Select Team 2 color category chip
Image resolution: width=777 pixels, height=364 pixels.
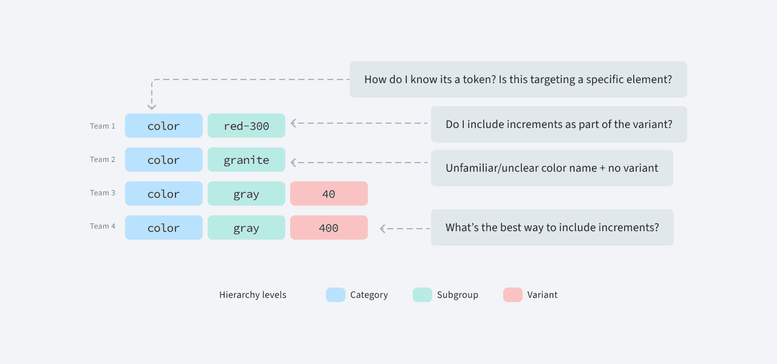point(164,160)
